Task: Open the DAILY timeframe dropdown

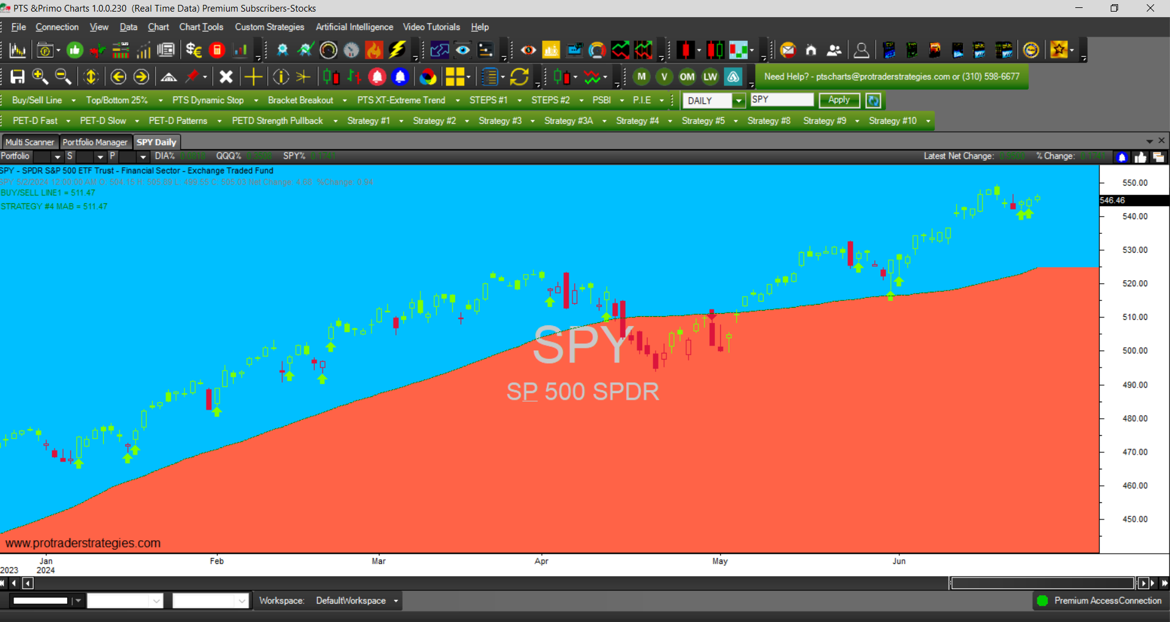Action: (x=738, y=101)
